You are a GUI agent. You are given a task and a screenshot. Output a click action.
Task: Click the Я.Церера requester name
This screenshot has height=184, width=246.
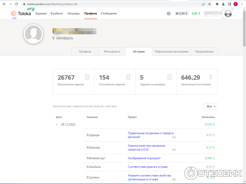93,135
